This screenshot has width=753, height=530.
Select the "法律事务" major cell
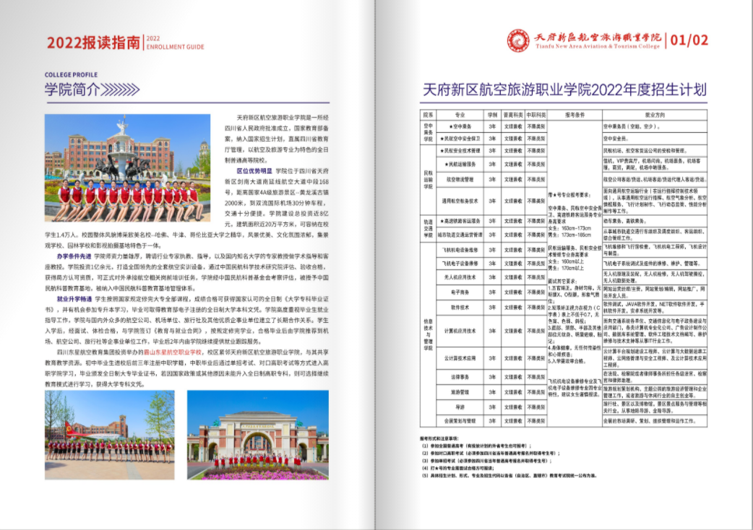tap(460, 377)
